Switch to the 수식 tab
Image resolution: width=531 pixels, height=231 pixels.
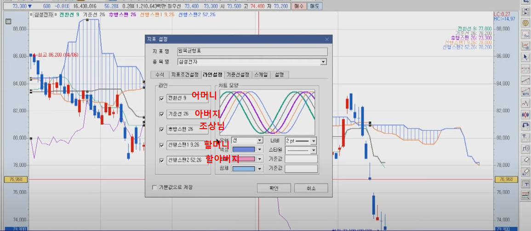(x=160, y=75)
